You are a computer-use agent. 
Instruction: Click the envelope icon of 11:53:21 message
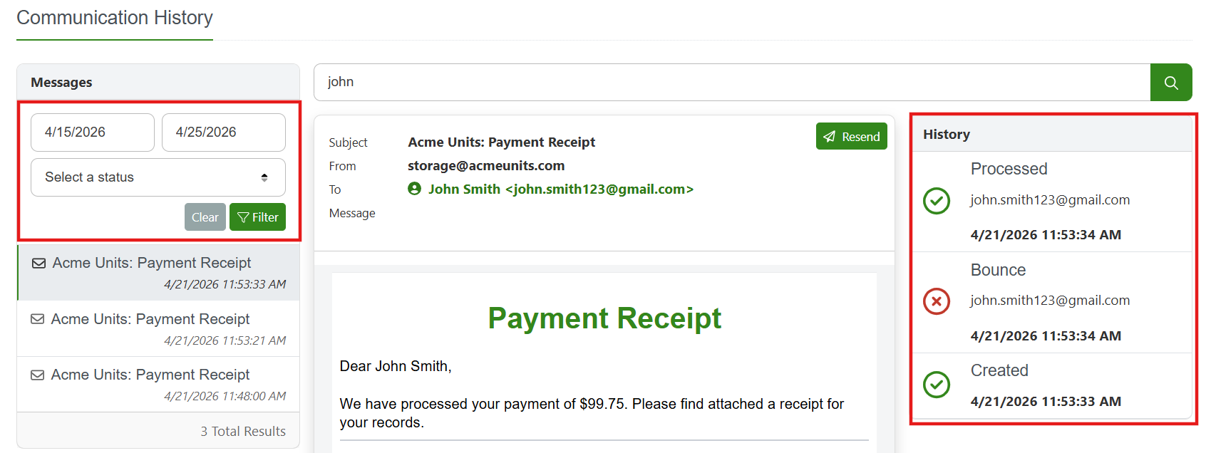coord(38,319)
